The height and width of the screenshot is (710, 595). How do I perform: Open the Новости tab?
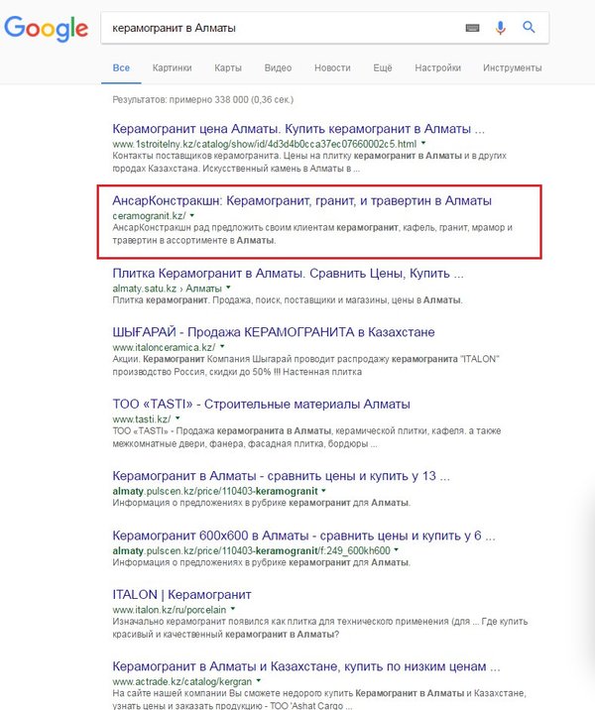[x=331, y=67]
